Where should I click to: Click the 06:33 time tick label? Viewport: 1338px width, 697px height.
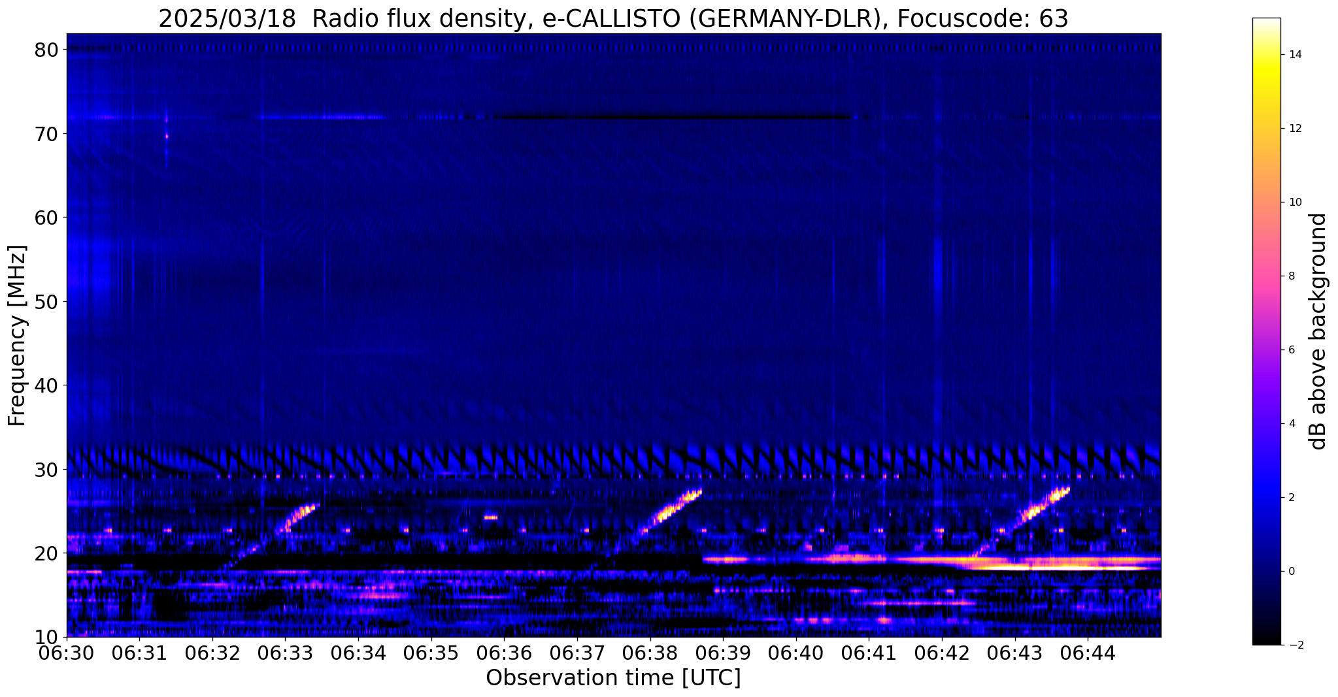tap(286, 653)
